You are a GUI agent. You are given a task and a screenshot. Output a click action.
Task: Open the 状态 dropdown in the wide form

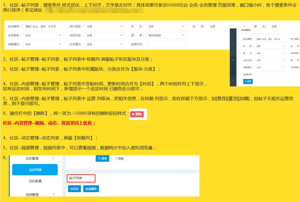pos(166,27)
